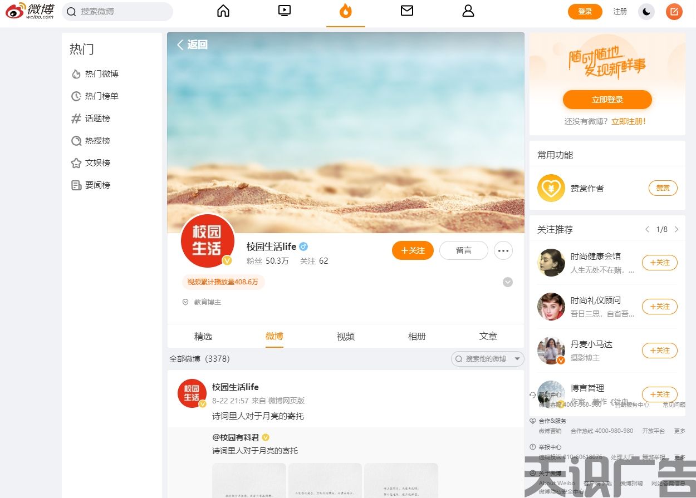Follow 丹麦小马达
Screen dimensions: 696x498
point(660,351)
